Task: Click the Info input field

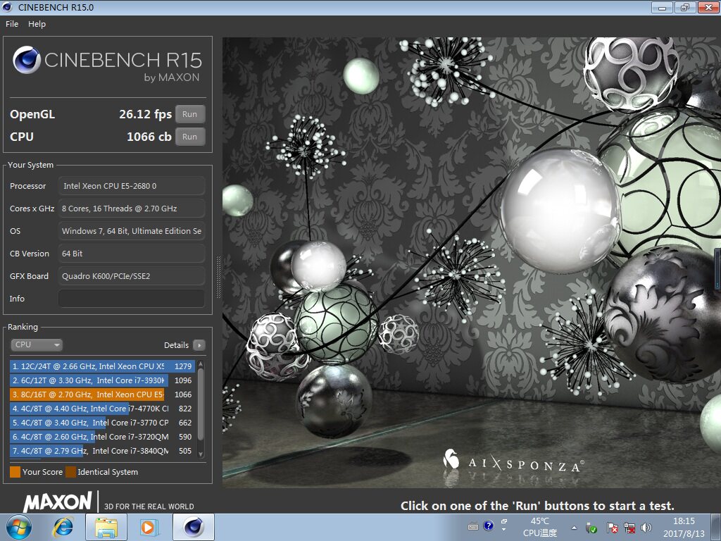Action: (x=132, y=299)
